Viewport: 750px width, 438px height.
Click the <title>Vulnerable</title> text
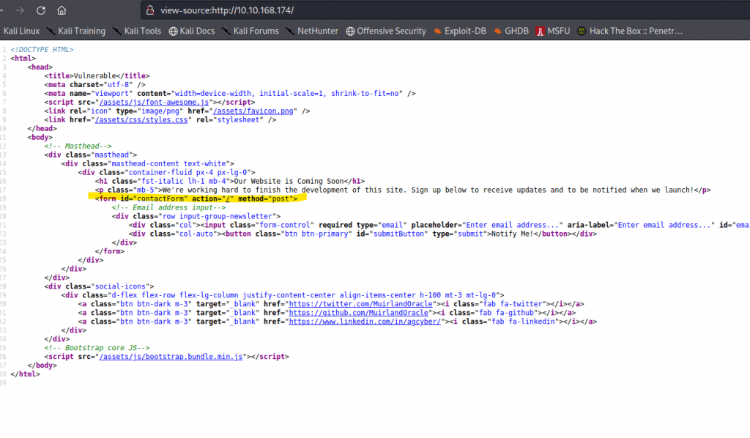pyautogui.click(x=97, y=76)
